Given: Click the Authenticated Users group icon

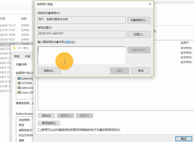Looking at the screenshot, I should pos(19,79).
